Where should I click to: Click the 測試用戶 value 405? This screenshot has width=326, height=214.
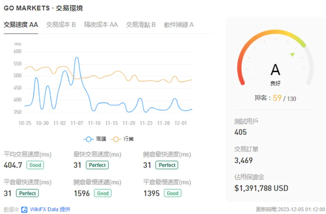[241, 132]
